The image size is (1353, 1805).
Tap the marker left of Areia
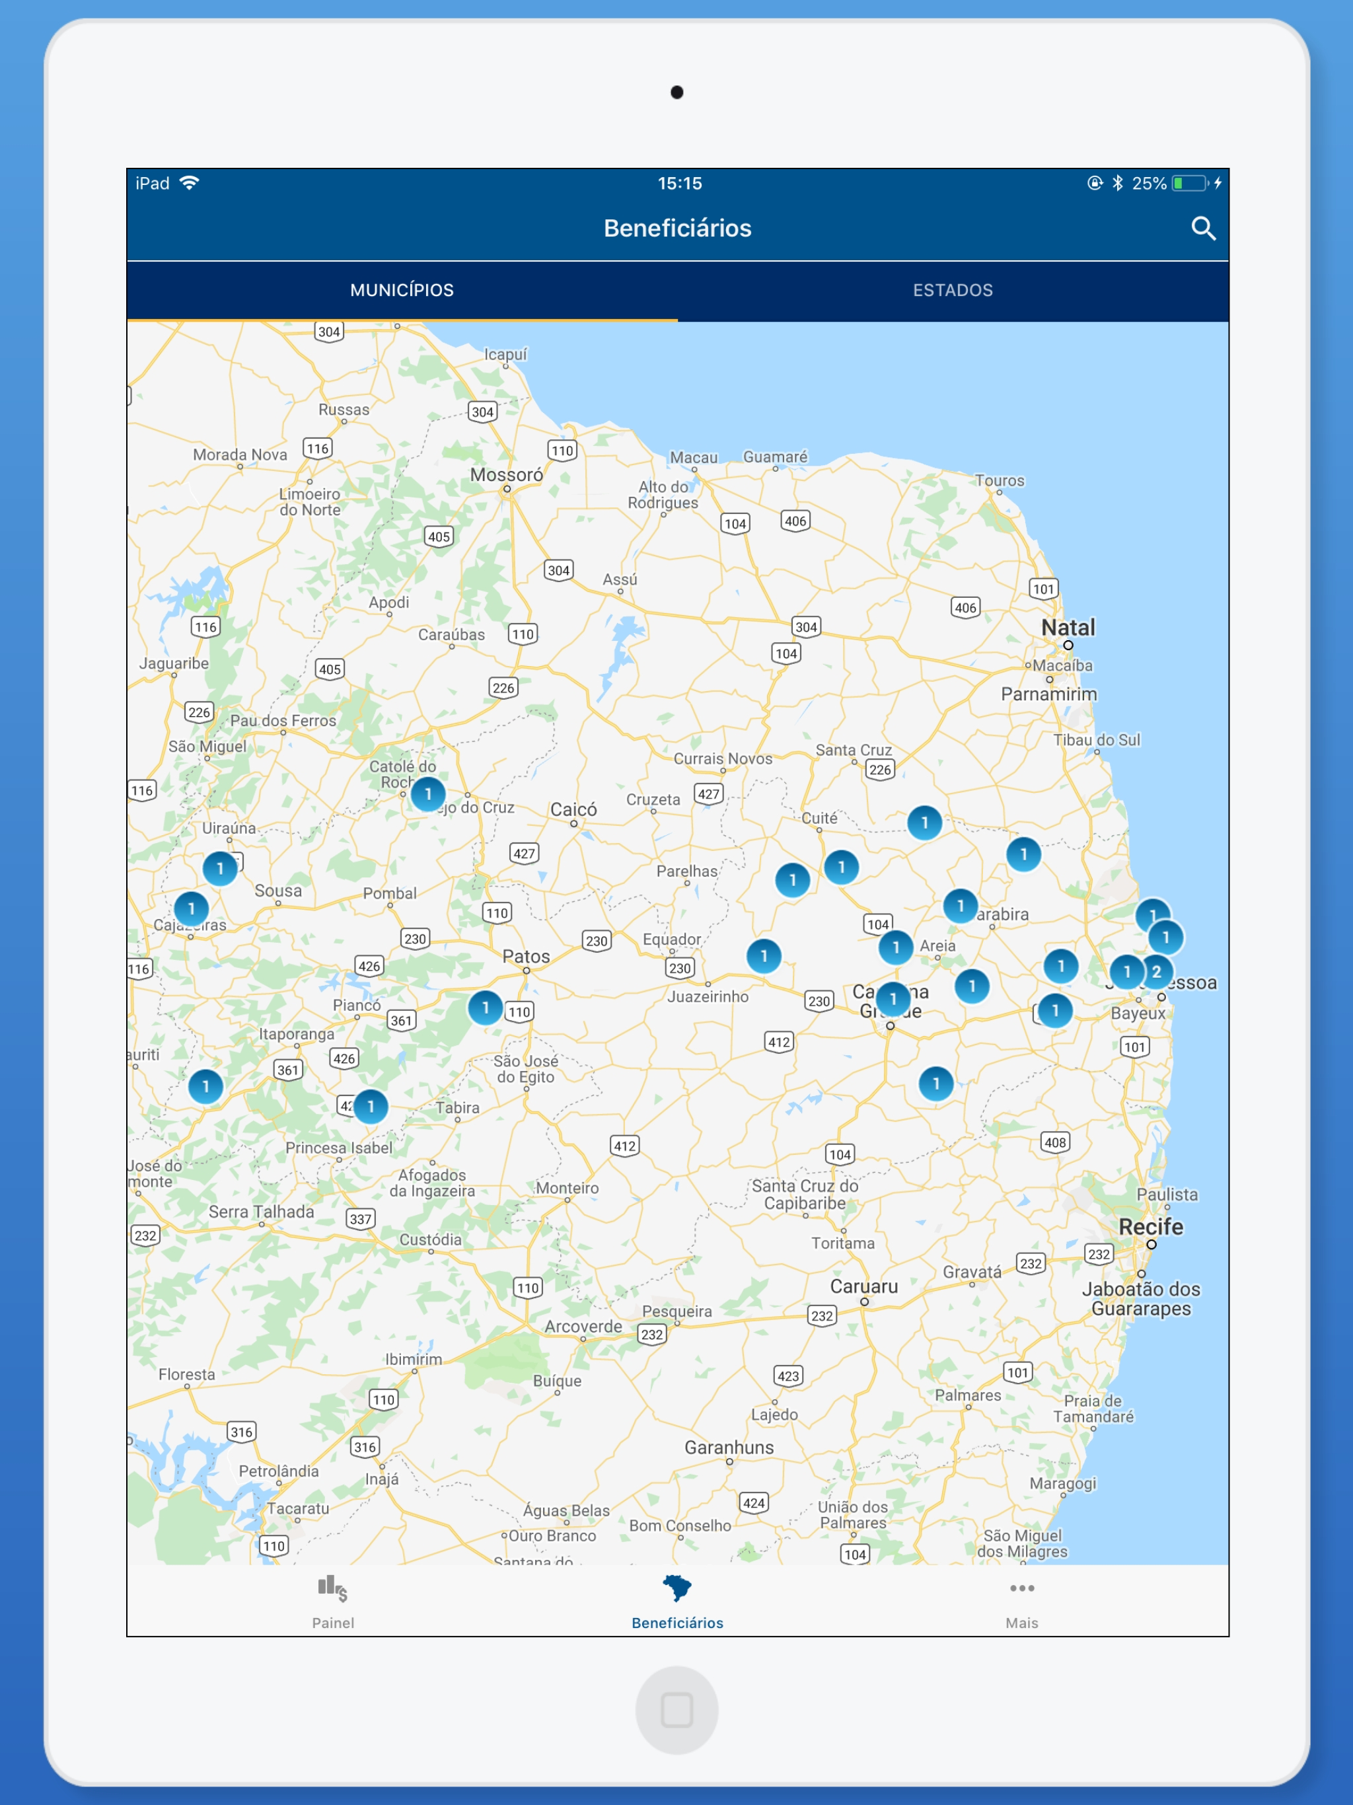point(896,947)
